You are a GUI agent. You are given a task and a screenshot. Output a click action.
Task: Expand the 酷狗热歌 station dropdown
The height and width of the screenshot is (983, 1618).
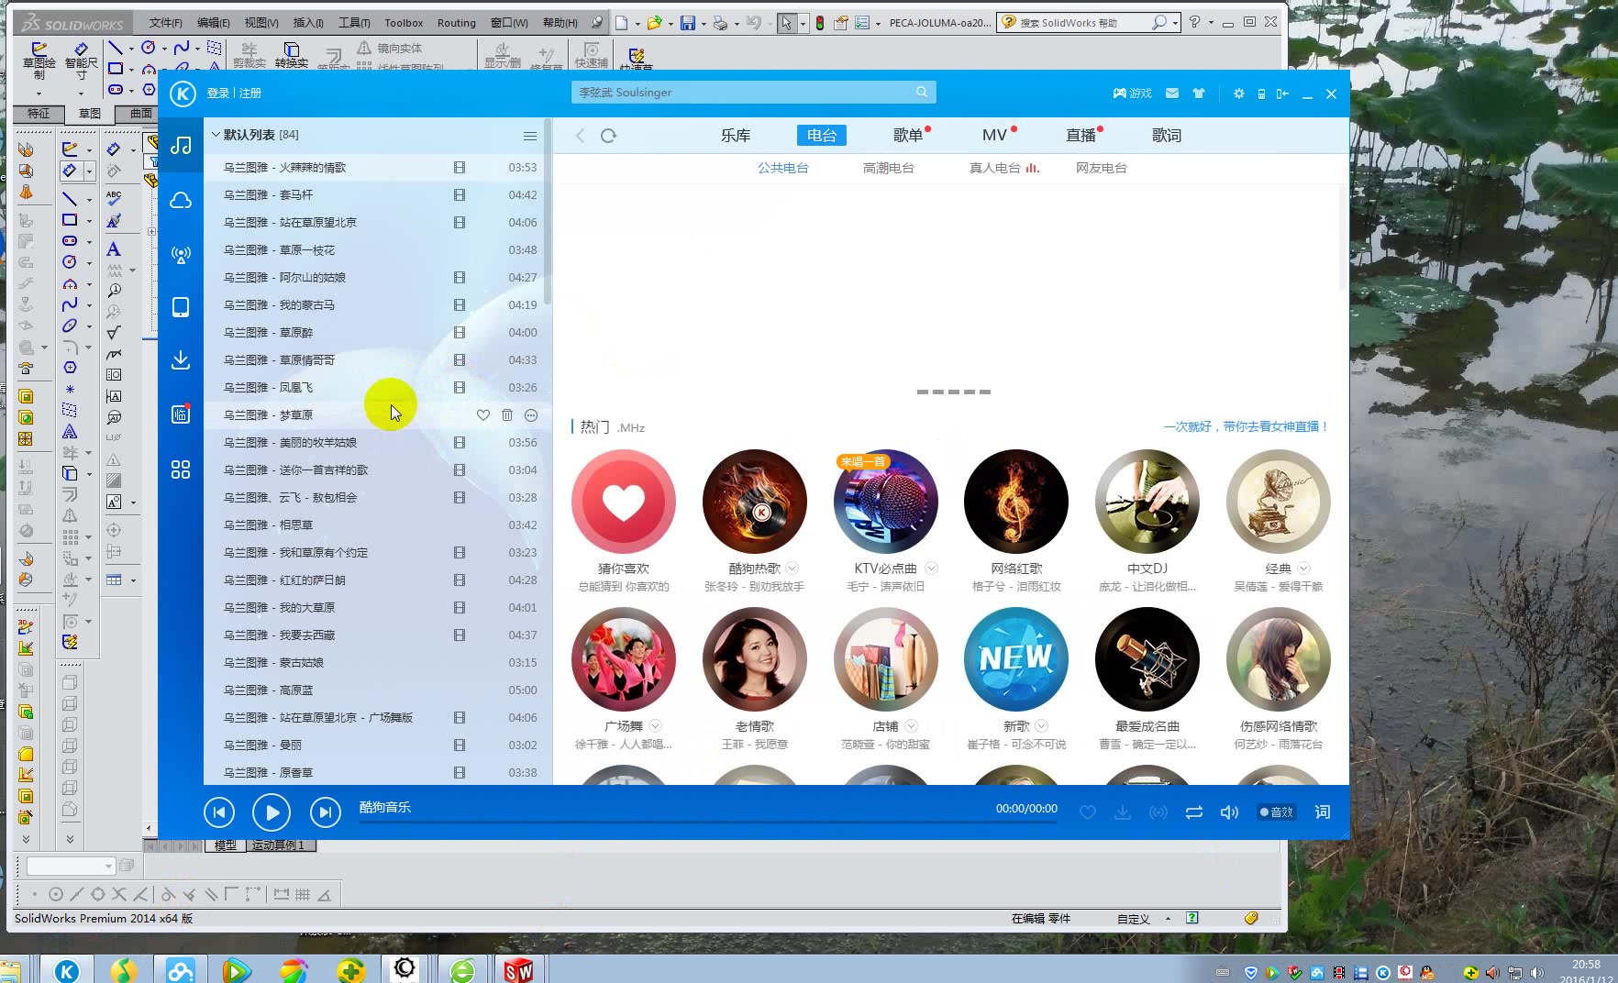pyautogui.click(x=792, y=569)
